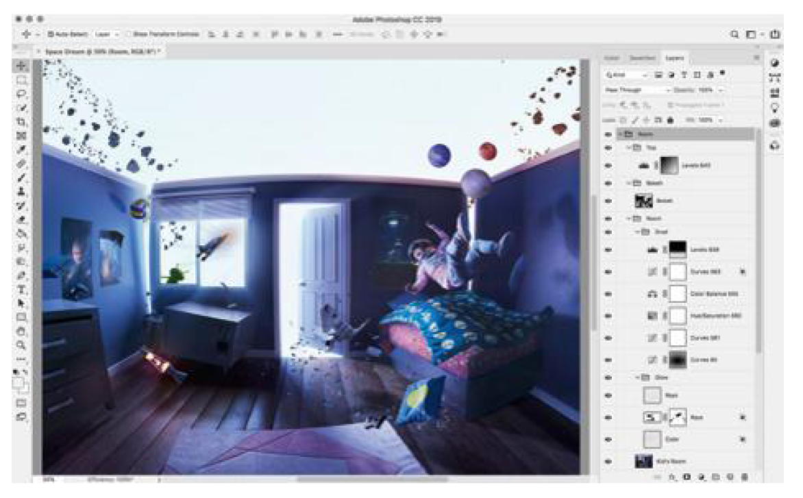Click the Layers panel vertical scrollbar
The height and width of the screenshot is (498, 803).
tap(758, 240)
